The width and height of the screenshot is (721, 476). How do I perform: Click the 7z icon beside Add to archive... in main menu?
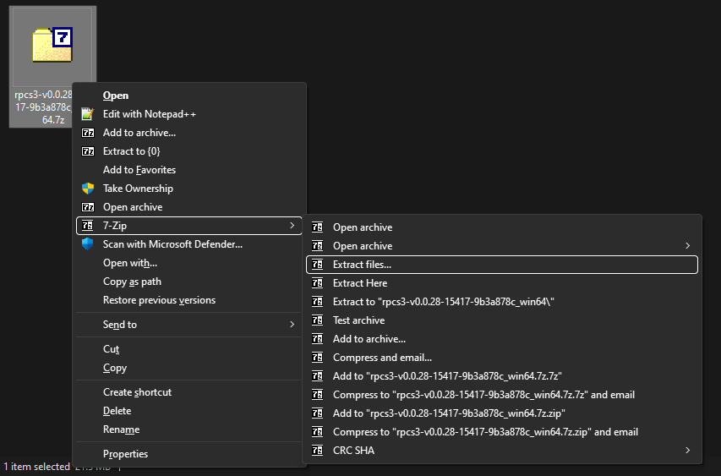88,133
